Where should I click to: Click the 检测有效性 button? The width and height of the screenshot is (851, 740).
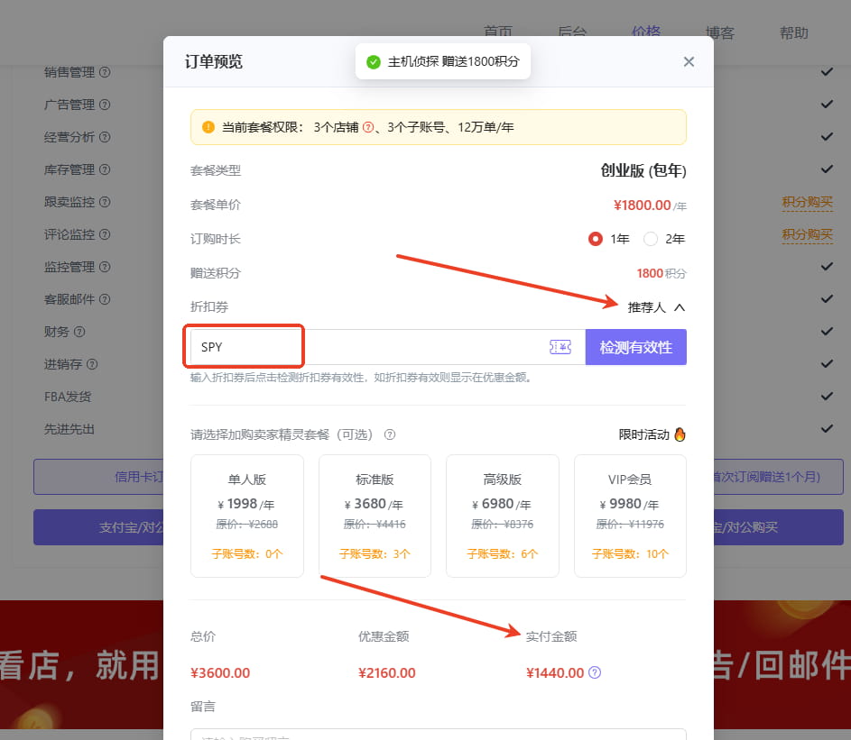635,346
